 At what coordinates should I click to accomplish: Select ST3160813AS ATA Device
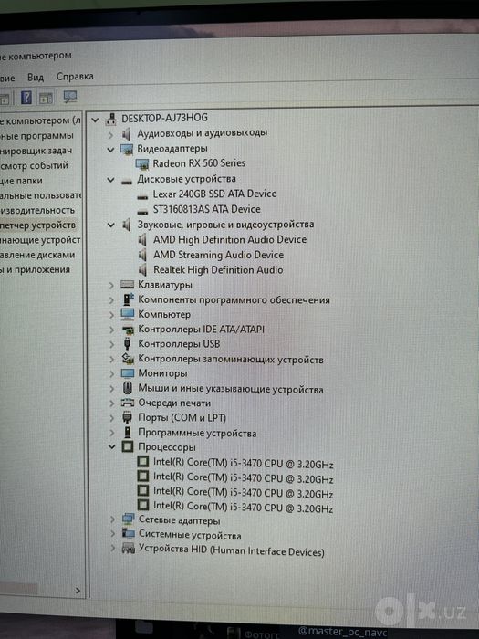pyautogui.click(x=206, y=209)
